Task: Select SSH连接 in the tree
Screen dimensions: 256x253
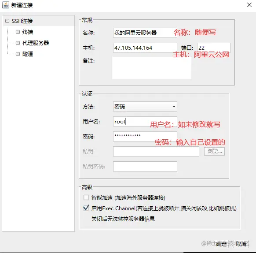Action: click(22, 21)
